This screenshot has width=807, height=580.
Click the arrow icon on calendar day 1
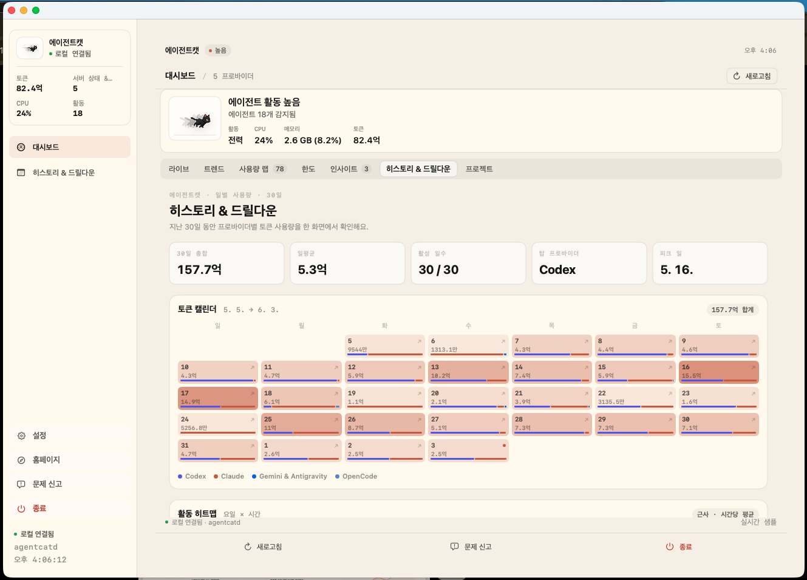click(x=336, y=446)
